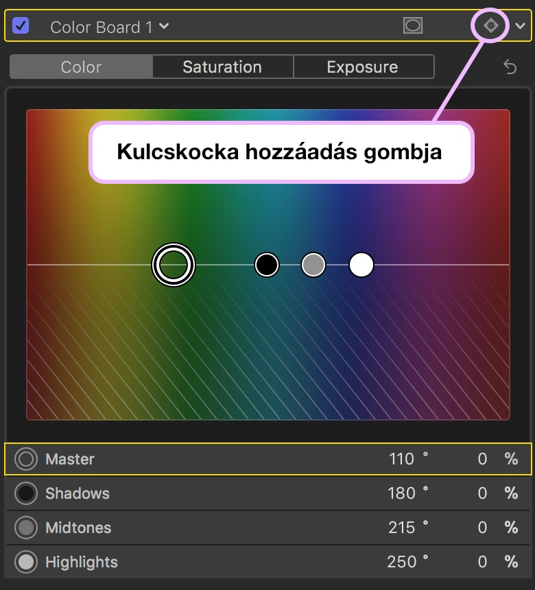Image resolution: width=535 pixels, height=590 pixels.
Task: Reset the color board with the arrow
Action: tap(510, 67)
